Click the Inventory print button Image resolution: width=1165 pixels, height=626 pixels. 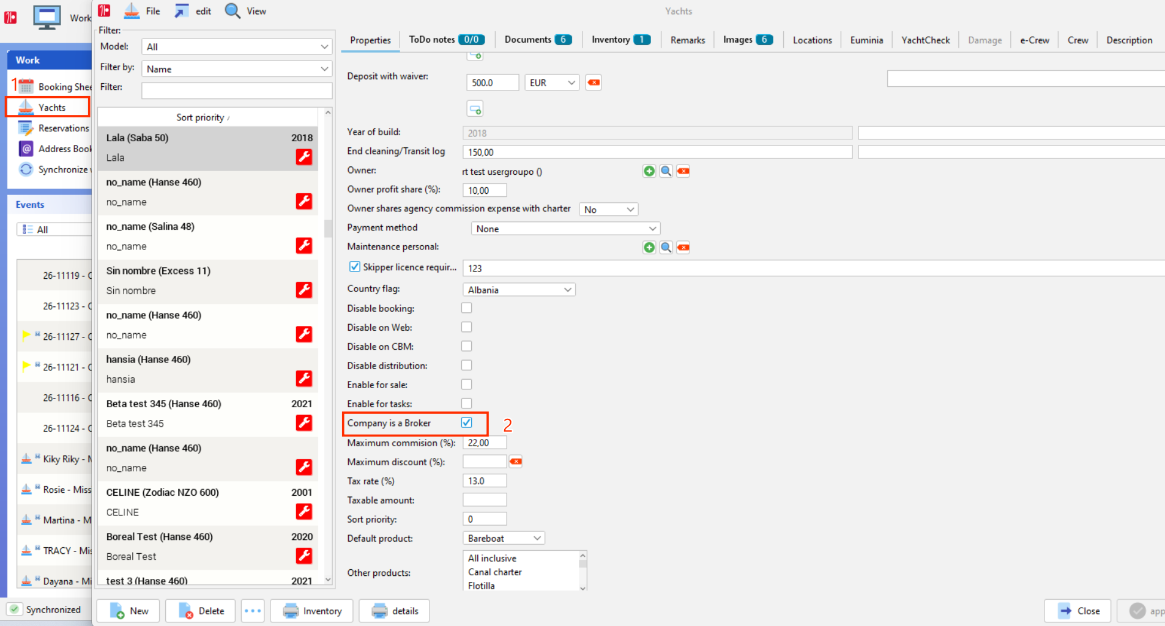tap(313, 611)
